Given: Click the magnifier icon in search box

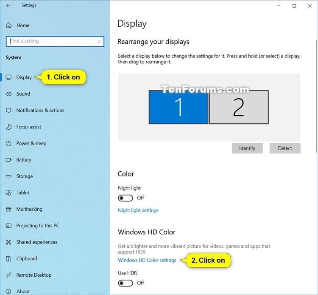Looking at the screenshot, I should (x=99, y=42).
